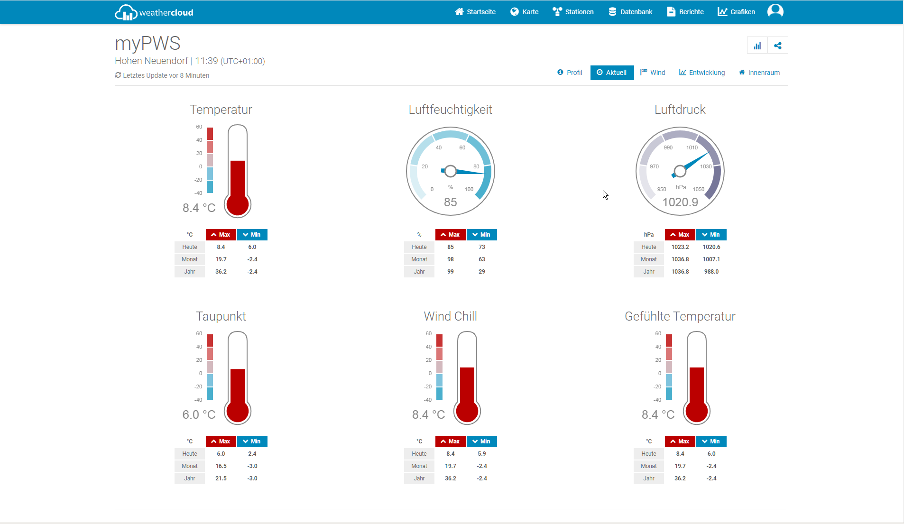The width and height of the screenshot is (904, 524).
Task: Click the bar chart statistics icon button
Action: (757, 46)
